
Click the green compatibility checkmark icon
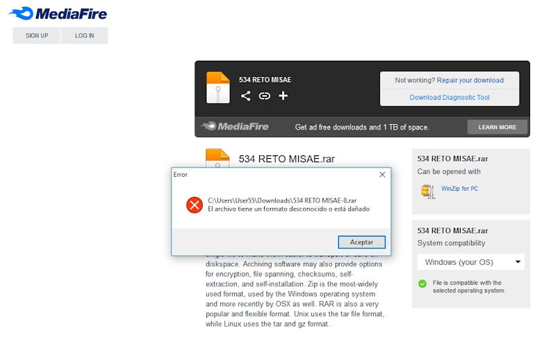click(422, 283)
